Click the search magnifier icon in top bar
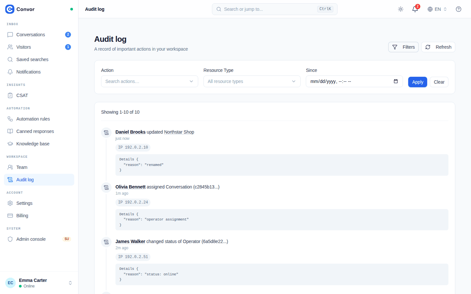The width and height of the screenshot is (471, 294). click(x=219, y=9)
